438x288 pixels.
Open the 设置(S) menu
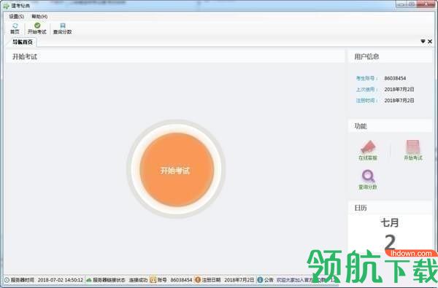(16, 17)
